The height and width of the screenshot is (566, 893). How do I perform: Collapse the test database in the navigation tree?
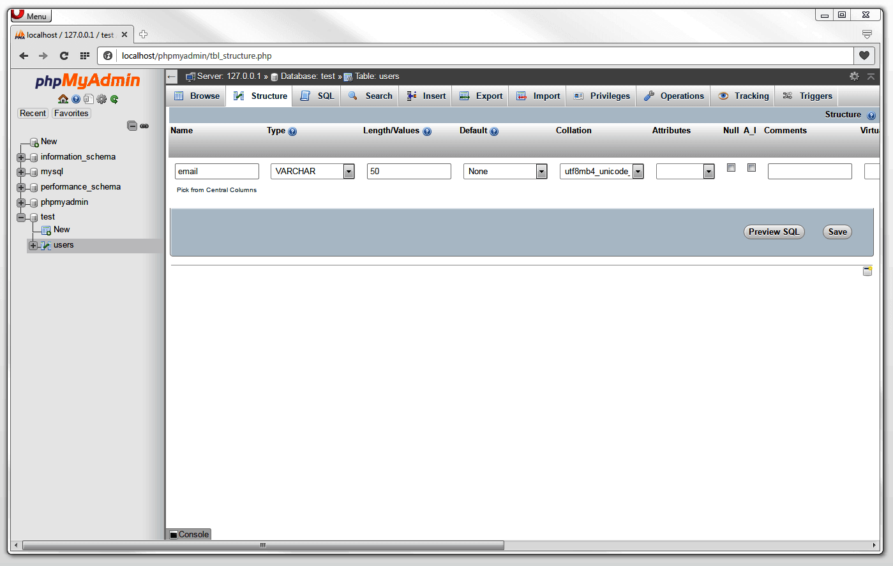point(20,216)
